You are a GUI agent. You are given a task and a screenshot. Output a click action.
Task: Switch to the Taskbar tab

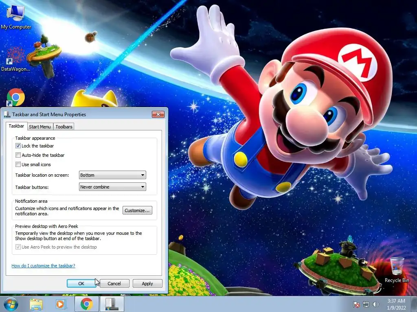[x=16, y=126]
